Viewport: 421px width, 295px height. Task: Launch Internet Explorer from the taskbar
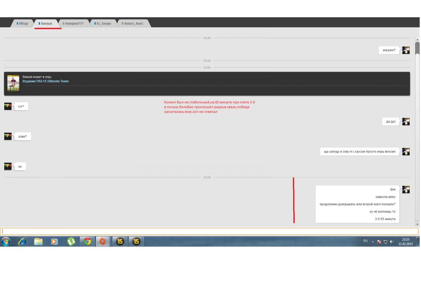click(x=22, y=241)
